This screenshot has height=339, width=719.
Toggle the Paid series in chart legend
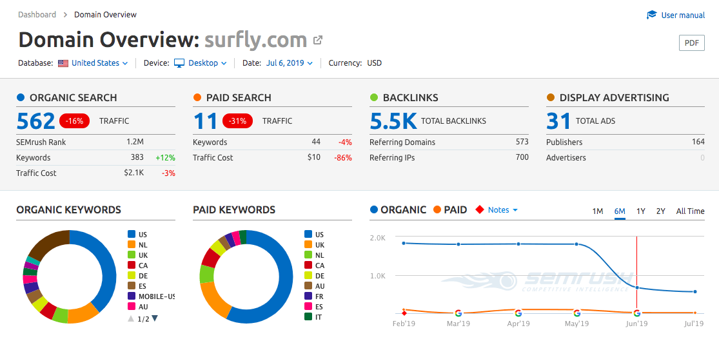click(x=450, y=210)
